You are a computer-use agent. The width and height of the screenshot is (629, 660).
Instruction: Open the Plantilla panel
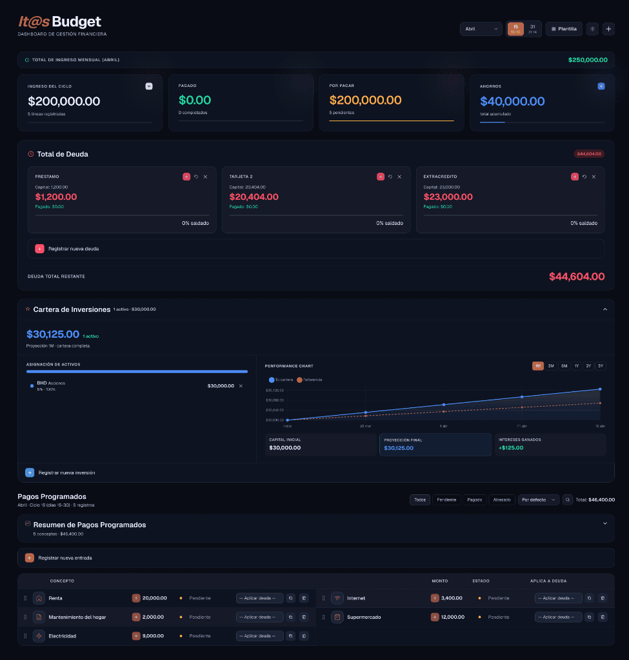(x=563, y=28)
